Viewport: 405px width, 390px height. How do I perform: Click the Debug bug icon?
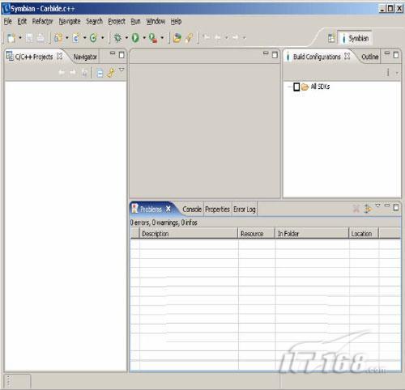click(117, 38)
